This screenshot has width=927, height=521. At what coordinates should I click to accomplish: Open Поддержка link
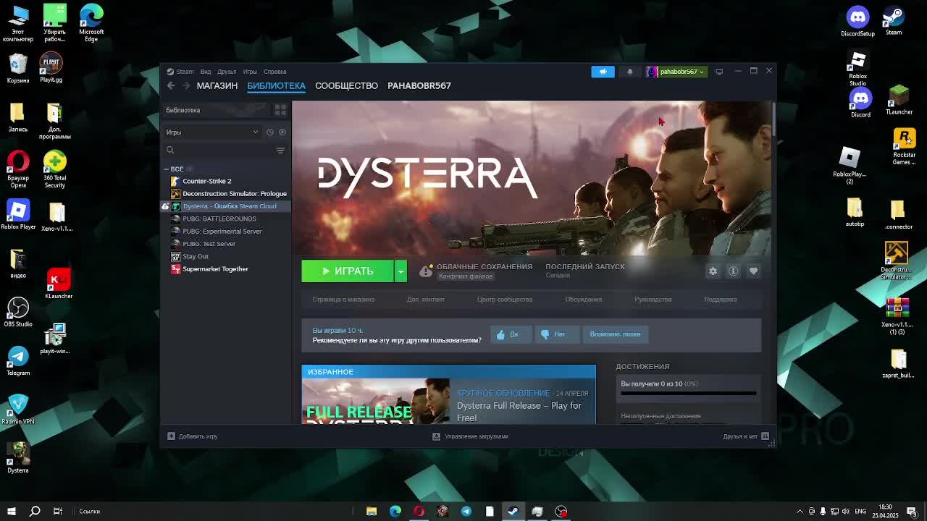pyautogui.click(x=721, y=300)
